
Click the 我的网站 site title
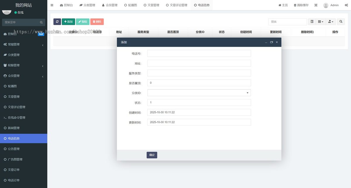(24, 5)
